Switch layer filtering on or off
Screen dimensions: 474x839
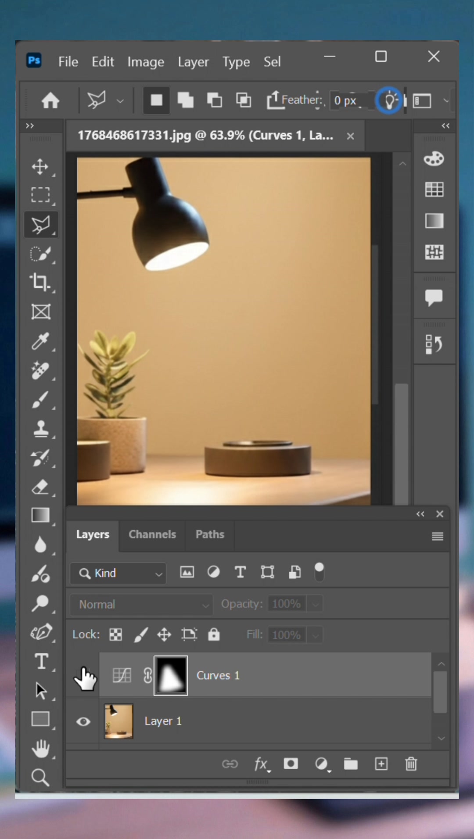[319, 572]
